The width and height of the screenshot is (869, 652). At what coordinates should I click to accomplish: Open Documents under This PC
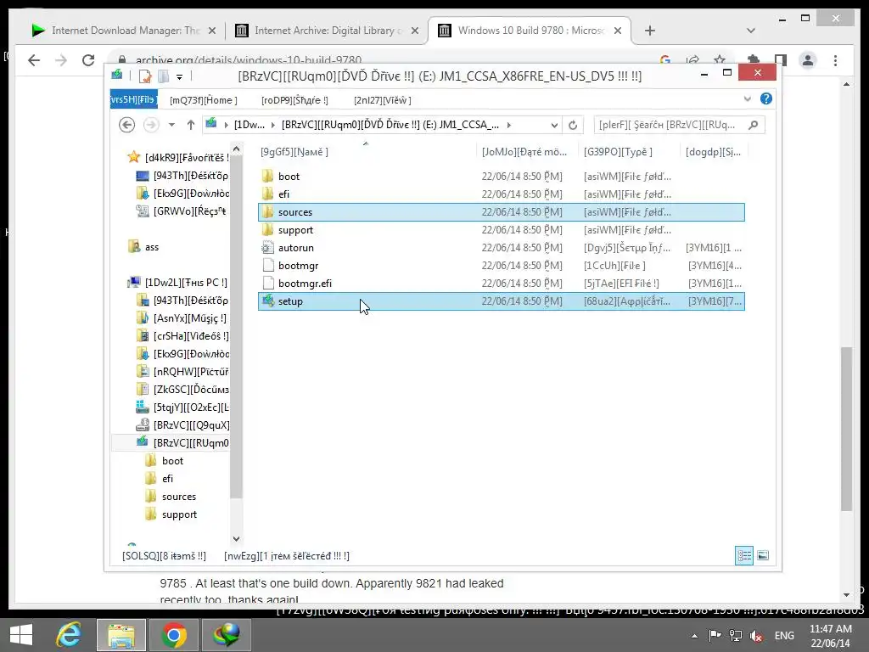(182, 389)
